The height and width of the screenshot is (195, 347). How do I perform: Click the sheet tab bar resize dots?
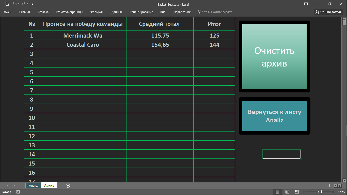point(330,186)
